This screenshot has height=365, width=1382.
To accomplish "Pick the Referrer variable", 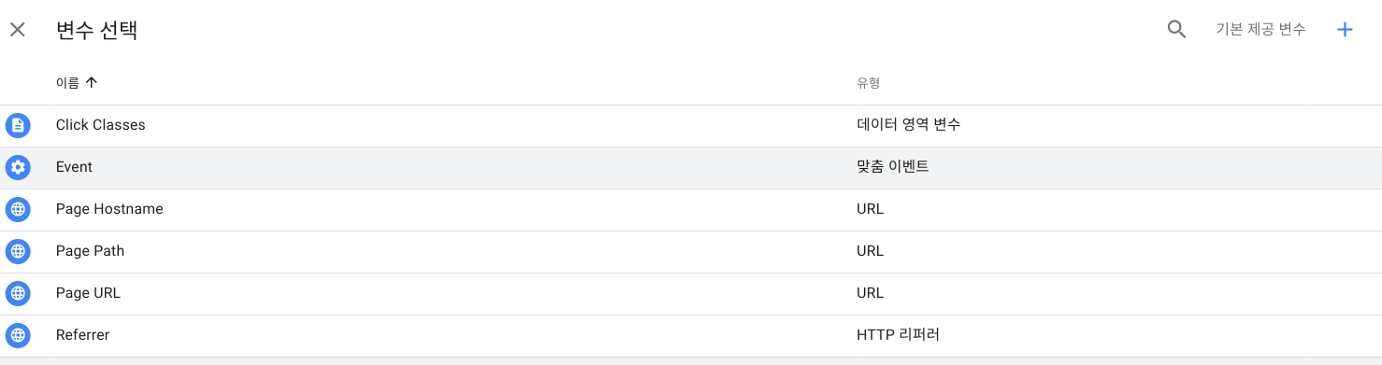I will (x=691, y=335).
